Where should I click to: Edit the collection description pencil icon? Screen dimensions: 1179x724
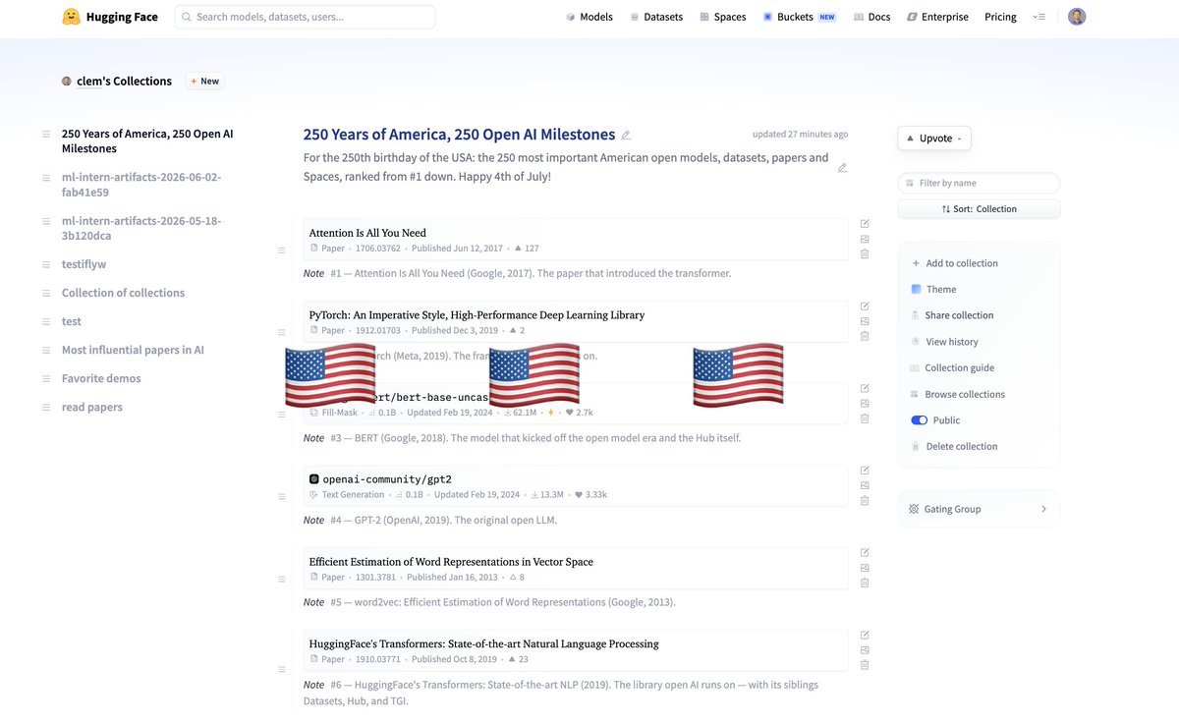pos(842,168)
